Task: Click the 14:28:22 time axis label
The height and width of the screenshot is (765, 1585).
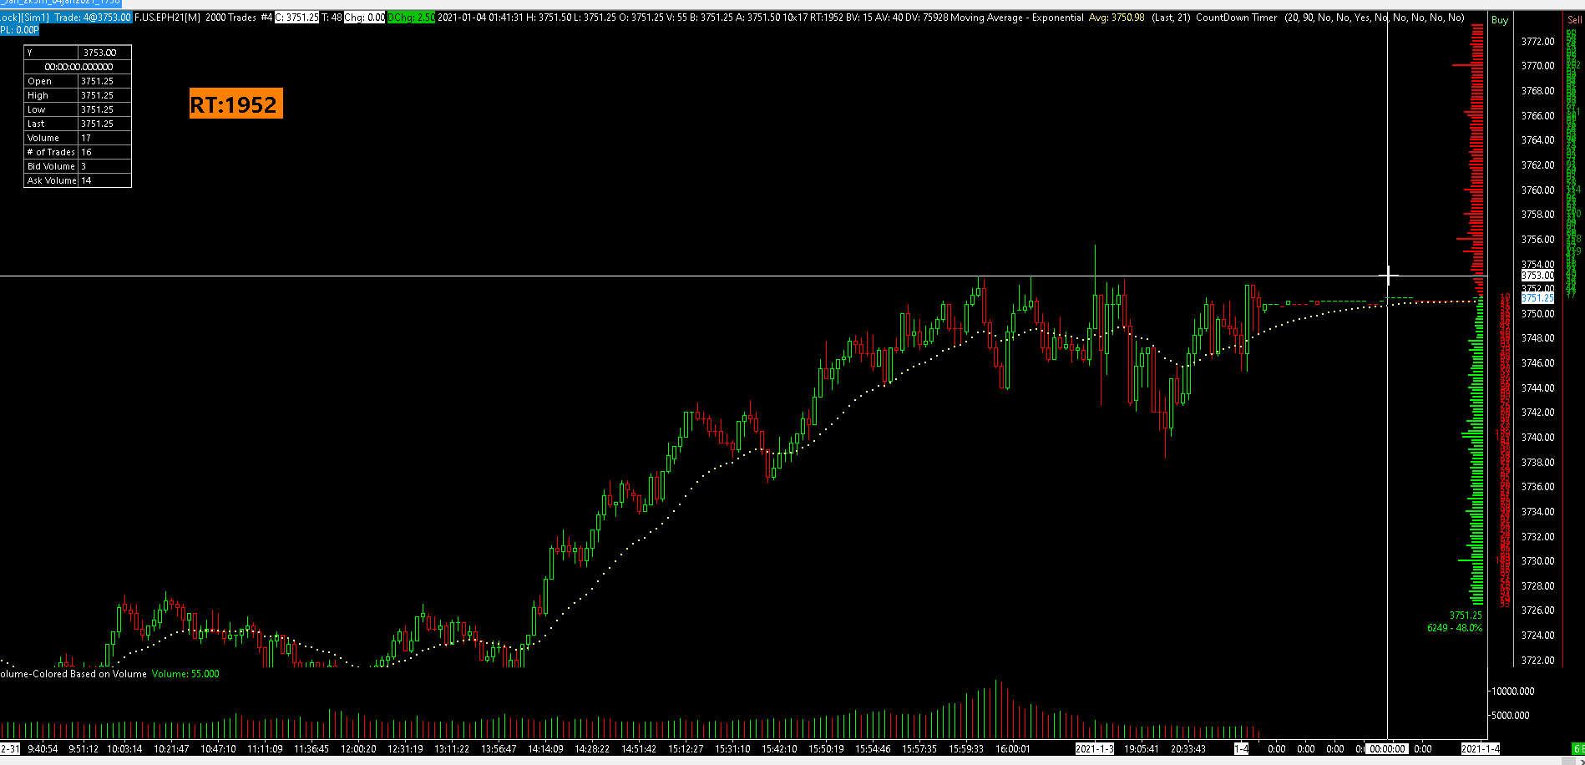Action: pyautogui.click(x=592, y=749)
